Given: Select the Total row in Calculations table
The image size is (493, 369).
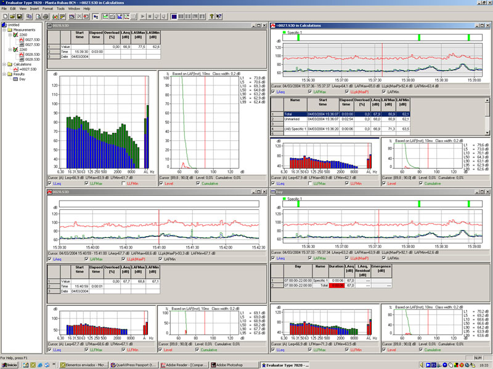Looking at the screenshot, I should [340, 114].
